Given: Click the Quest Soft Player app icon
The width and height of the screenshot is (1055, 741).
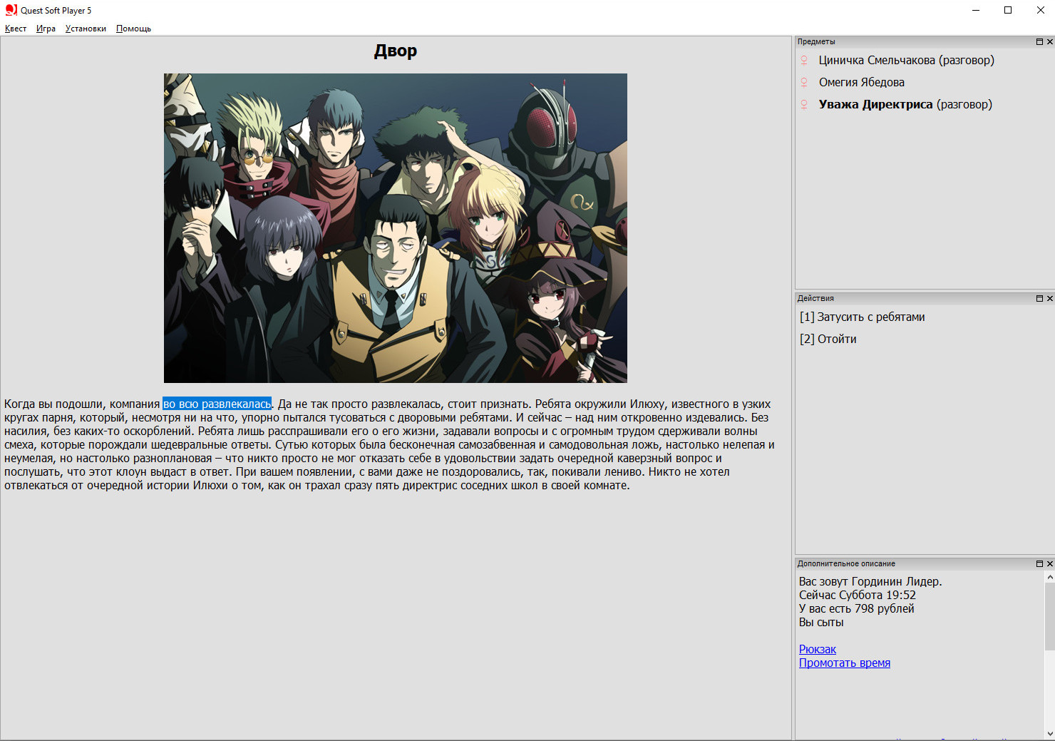Looking at the screenshot, I should click(11, 10).
